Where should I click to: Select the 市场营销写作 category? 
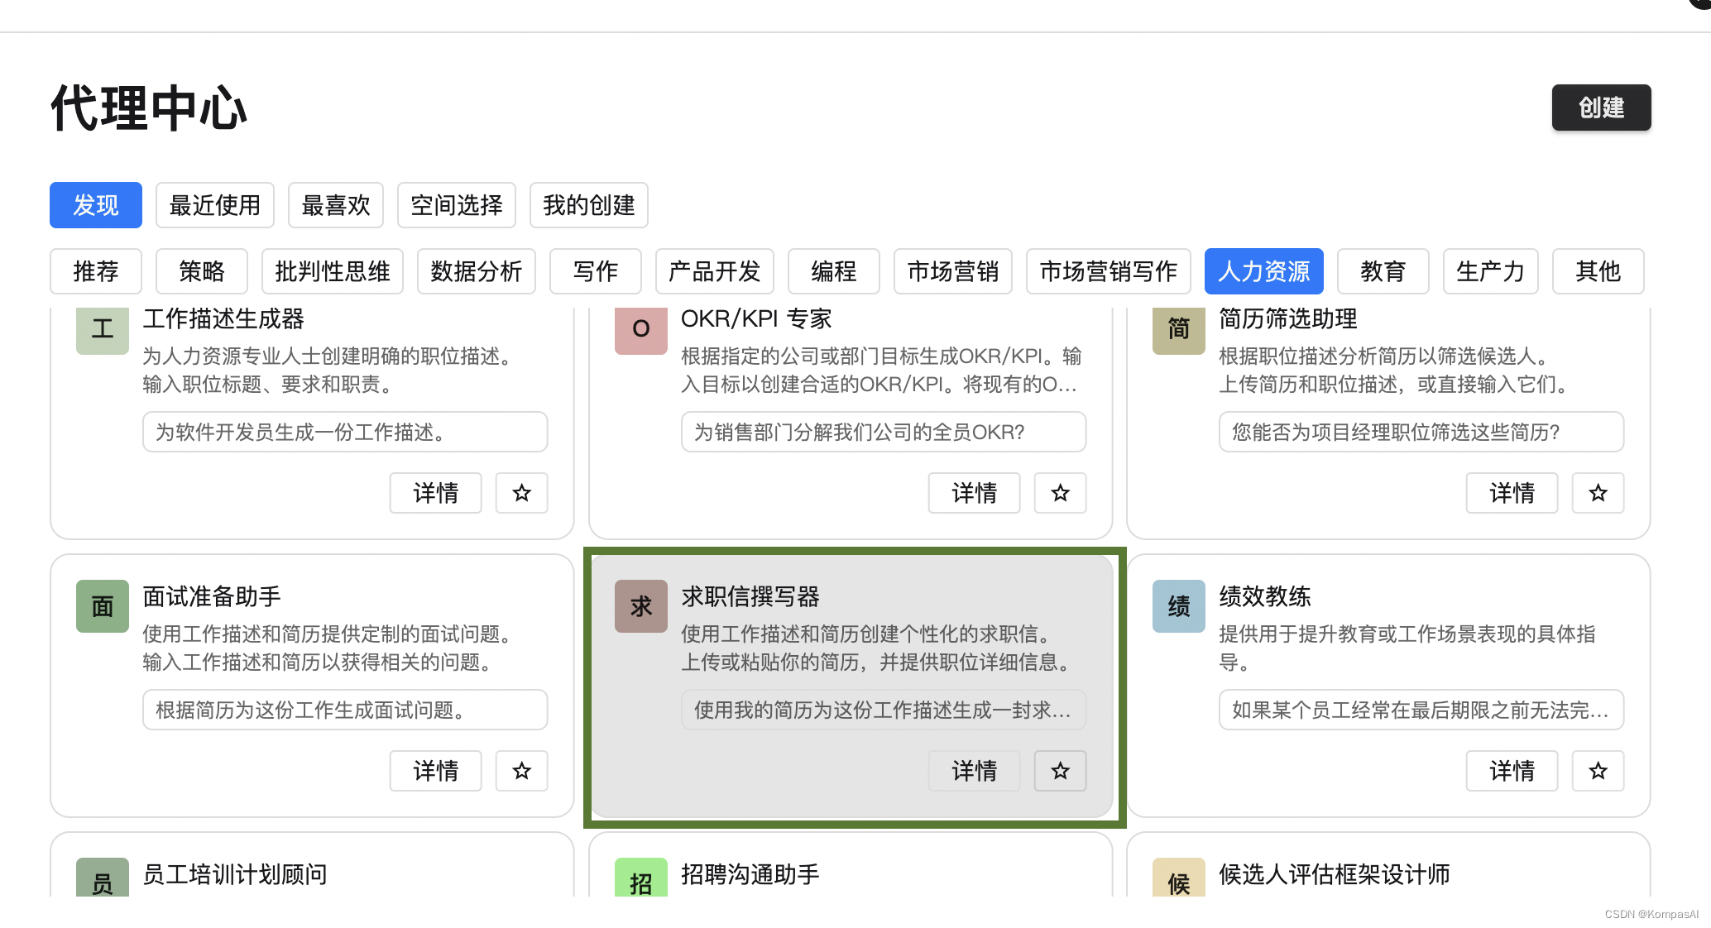[x=1108, y=271]
